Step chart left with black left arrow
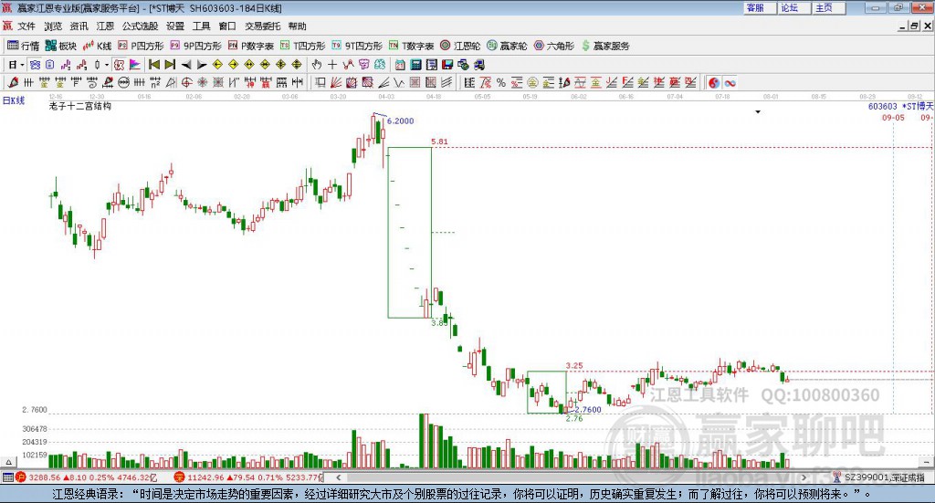935x503 pixels. pyautogui.click(x=186, y=65)
